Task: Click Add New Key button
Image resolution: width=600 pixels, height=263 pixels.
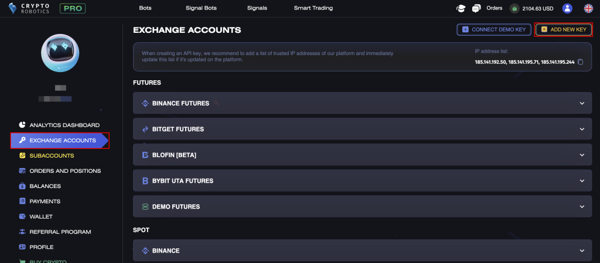Action: click(564, 29)
